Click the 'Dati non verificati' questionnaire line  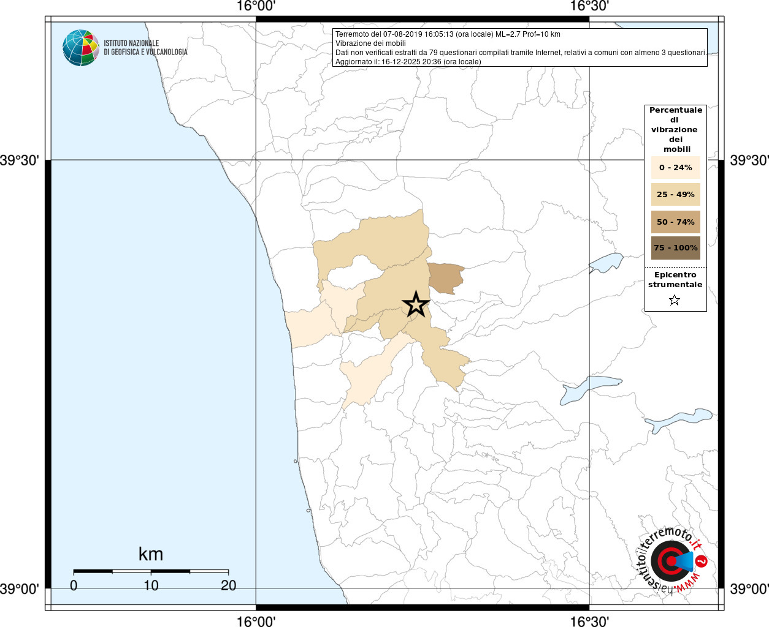[x=521, y=53]
